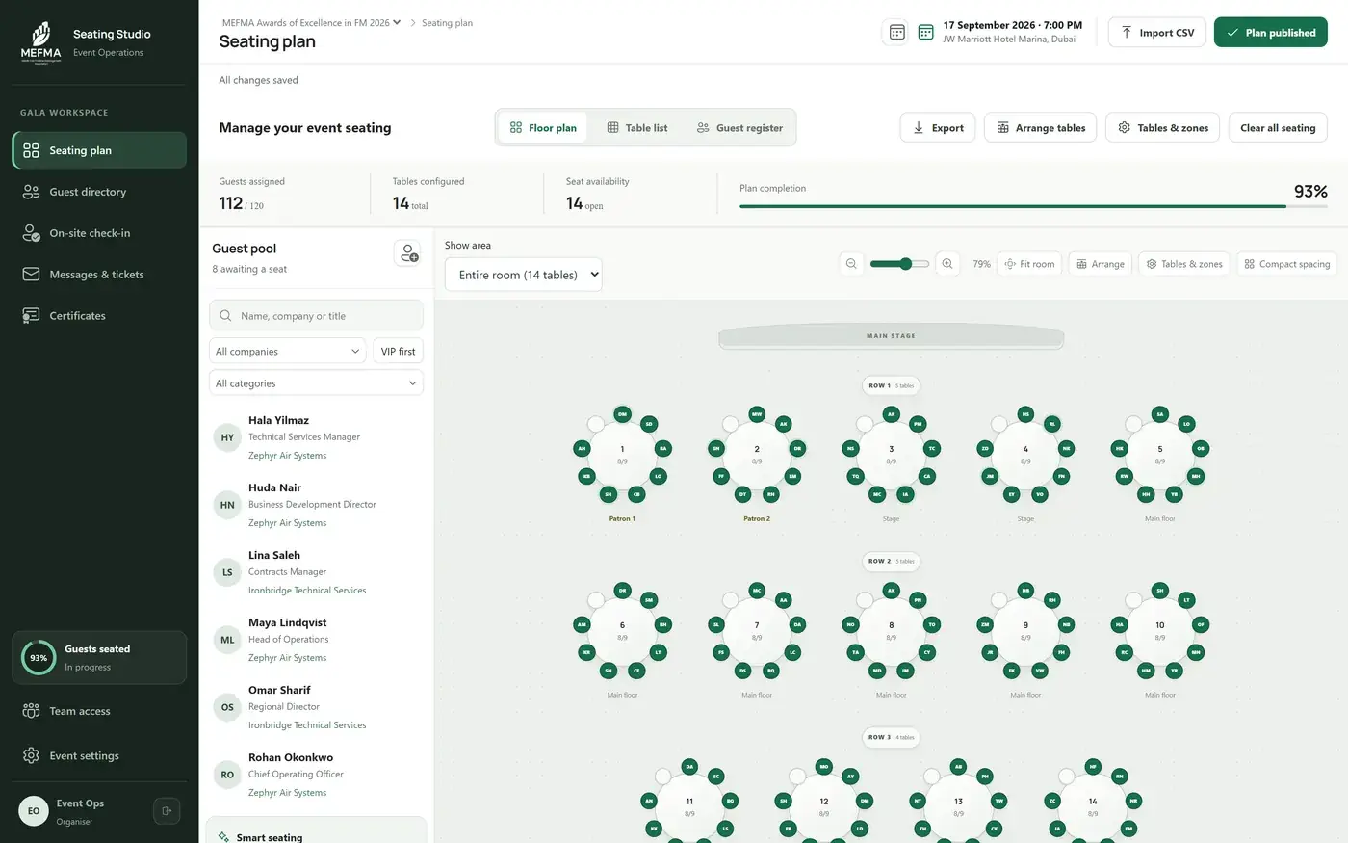Click the Messages & tickets envelope icon
Screen dimensions: 1348x843
tap(31, 275)
